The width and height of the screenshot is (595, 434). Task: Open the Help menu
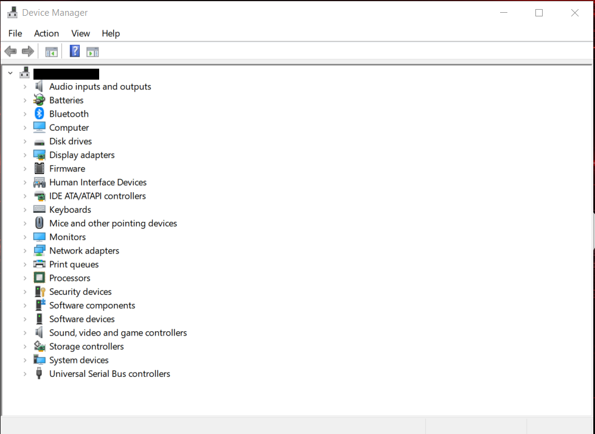[x=111, y=33]
